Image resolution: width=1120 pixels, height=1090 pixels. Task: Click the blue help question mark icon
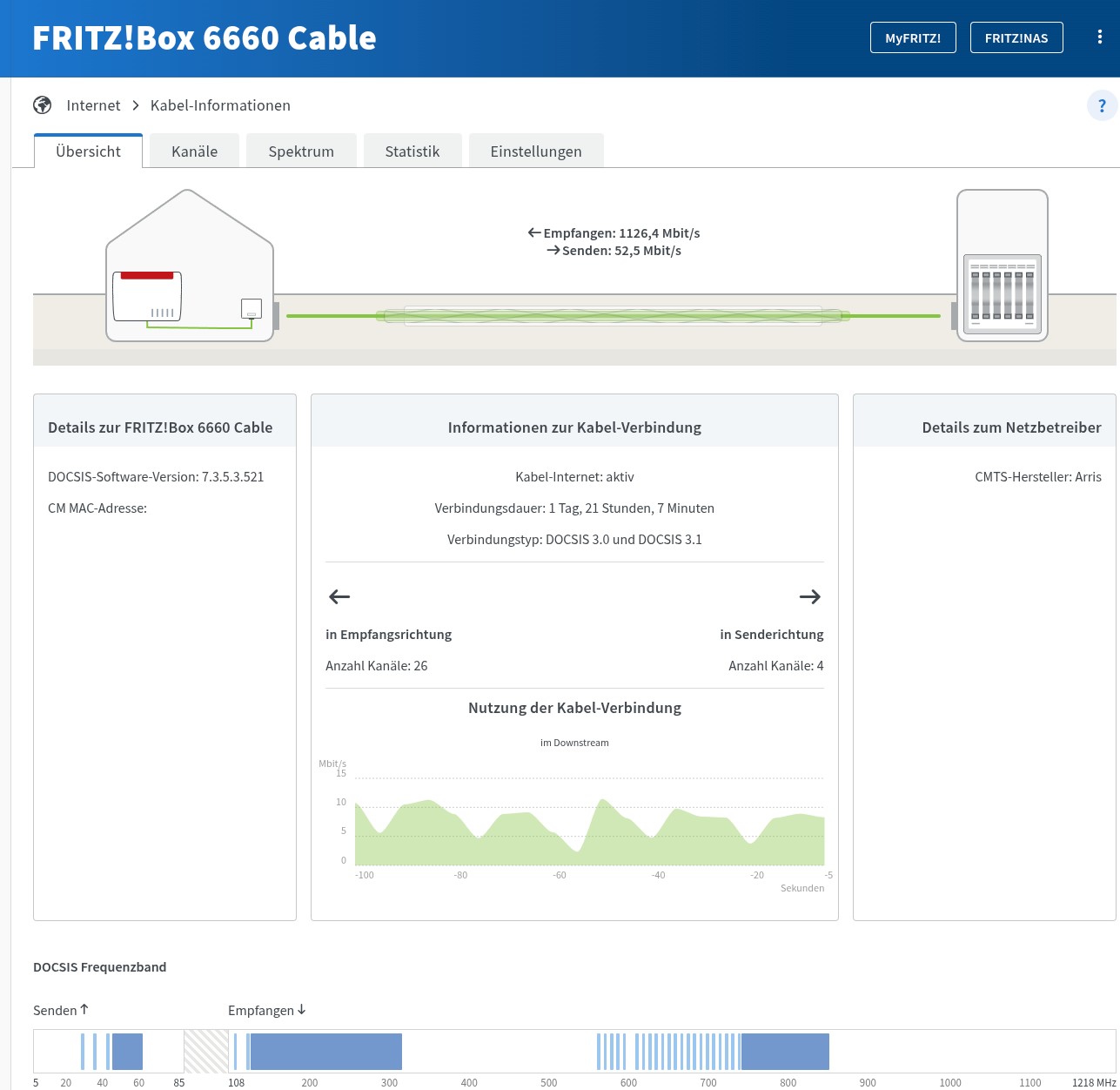(x=1102, y=106)
